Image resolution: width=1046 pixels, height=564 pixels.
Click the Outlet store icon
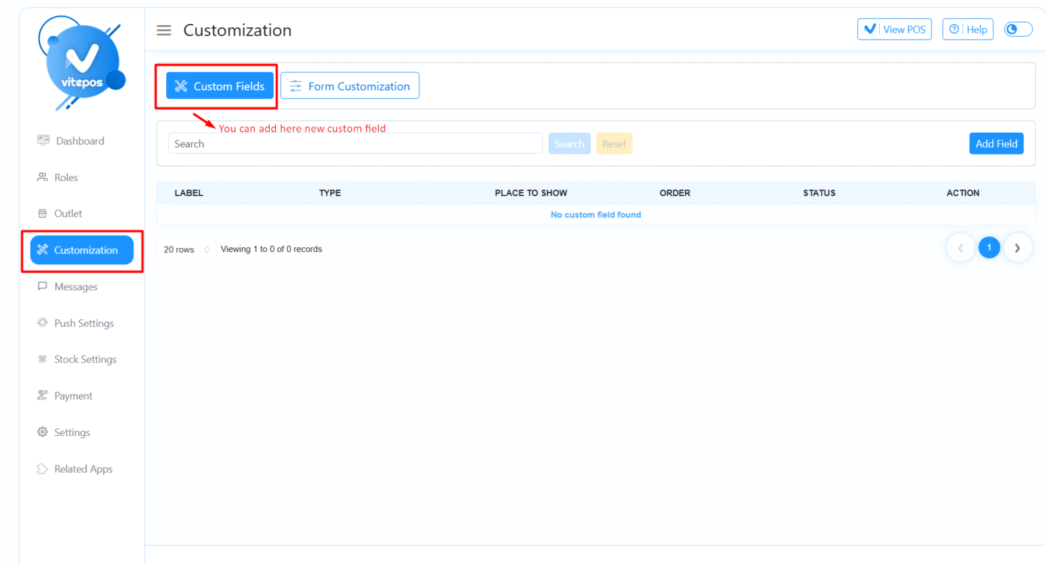pyautogui.click(x=42, y=213)
